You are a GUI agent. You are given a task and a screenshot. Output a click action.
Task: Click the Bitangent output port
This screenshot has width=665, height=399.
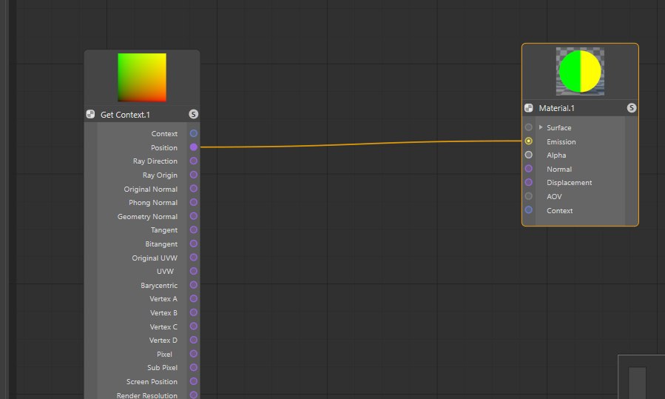pos(193,244)
